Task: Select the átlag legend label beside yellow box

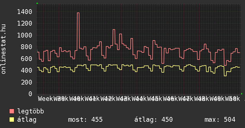Action: 27,120
